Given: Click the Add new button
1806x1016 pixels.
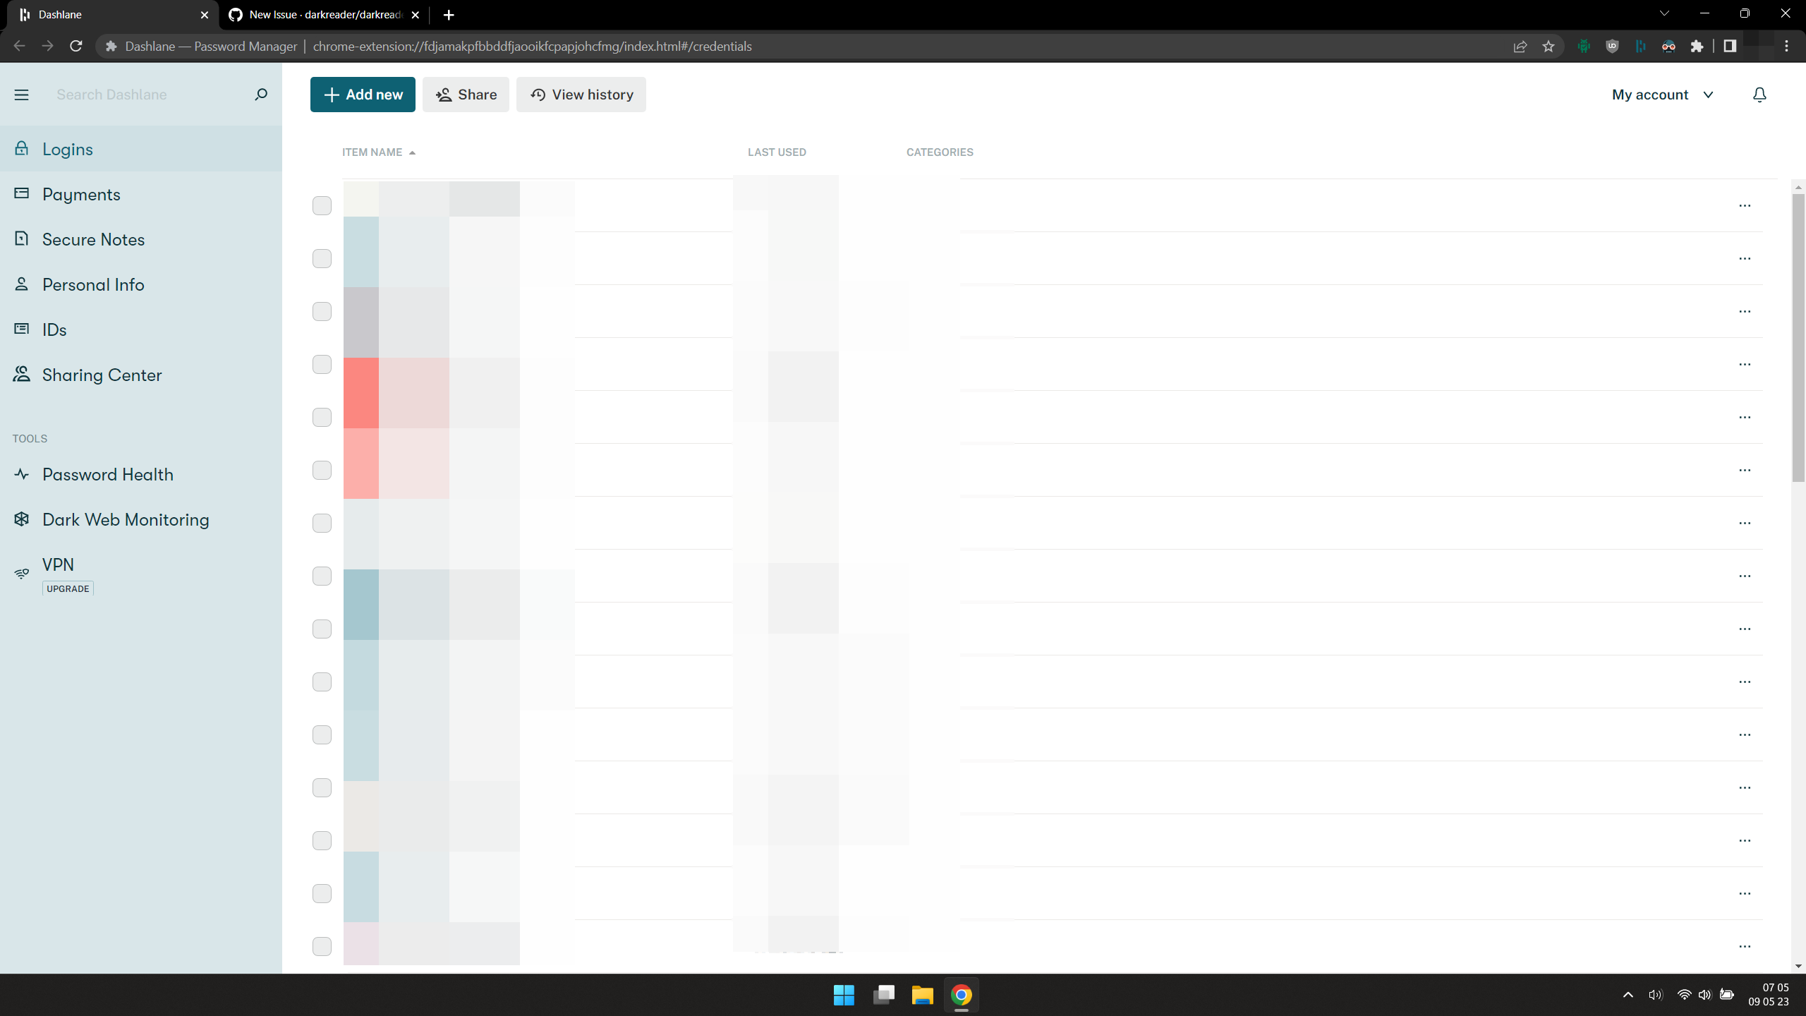Looking at the screenshot, I should pos(363,94).
